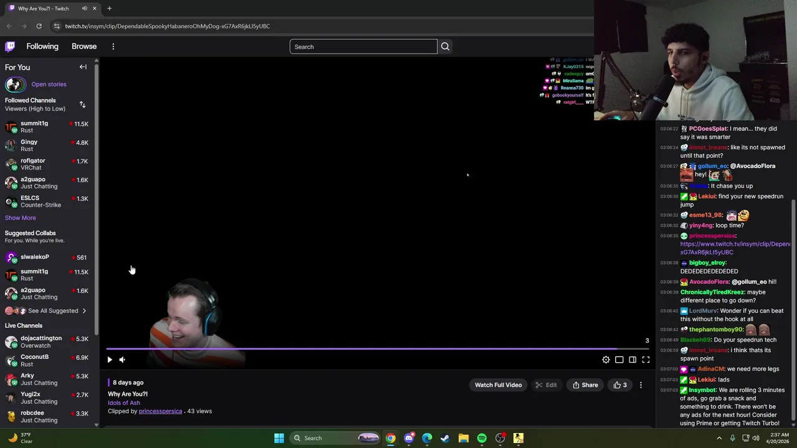Viewport: 797px width, 448px height.
Task: Open the weather widget showing 37°F
Action: pos(20,438)
